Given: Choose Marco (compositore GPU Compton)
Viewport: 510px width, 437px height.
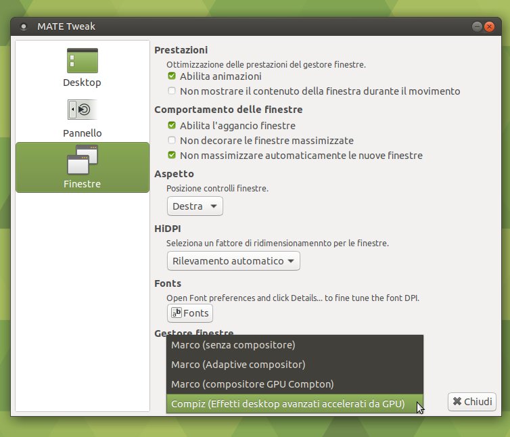Looking at the screenshot, I should click(x=295, y=384).
